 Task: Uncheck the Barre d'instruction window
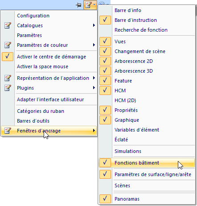[105, 20]
